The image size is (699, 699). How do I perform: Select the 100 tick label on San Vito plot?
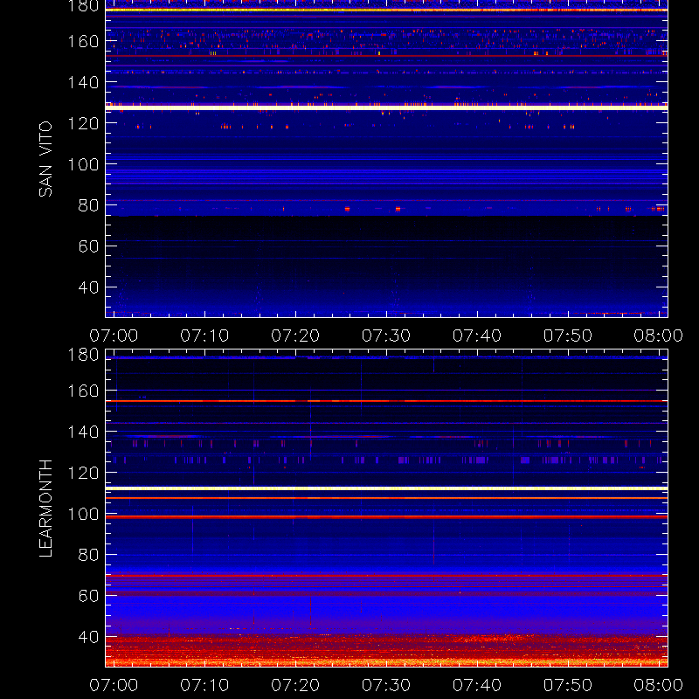pyautogui.click(x=83, y=164)
